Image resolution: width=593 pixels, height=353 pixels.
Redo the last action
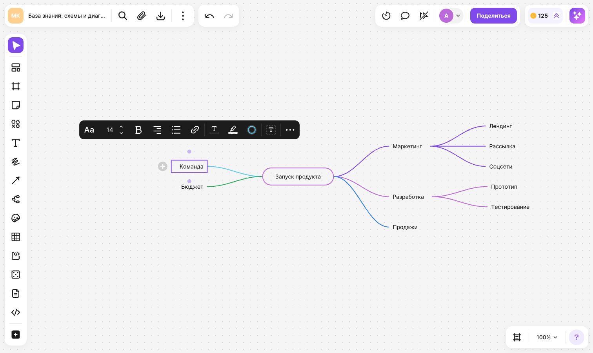228,16
